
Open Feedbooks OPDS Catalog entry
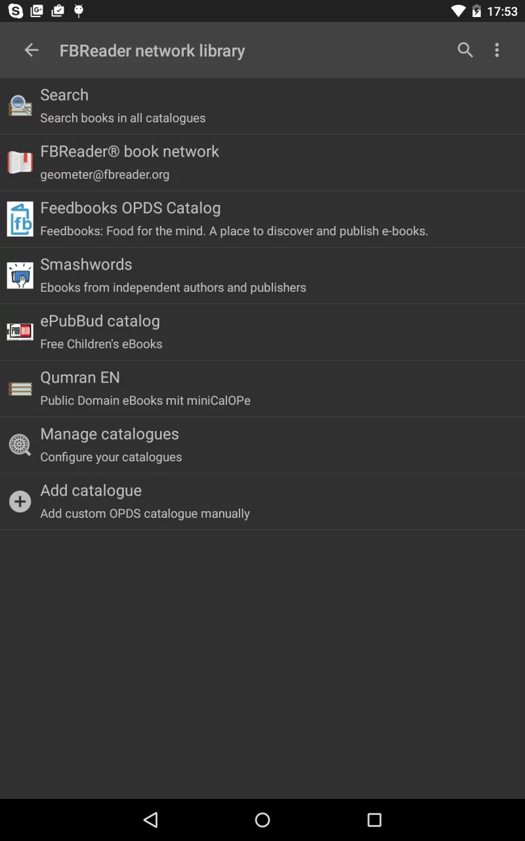(x=262, y=219)
